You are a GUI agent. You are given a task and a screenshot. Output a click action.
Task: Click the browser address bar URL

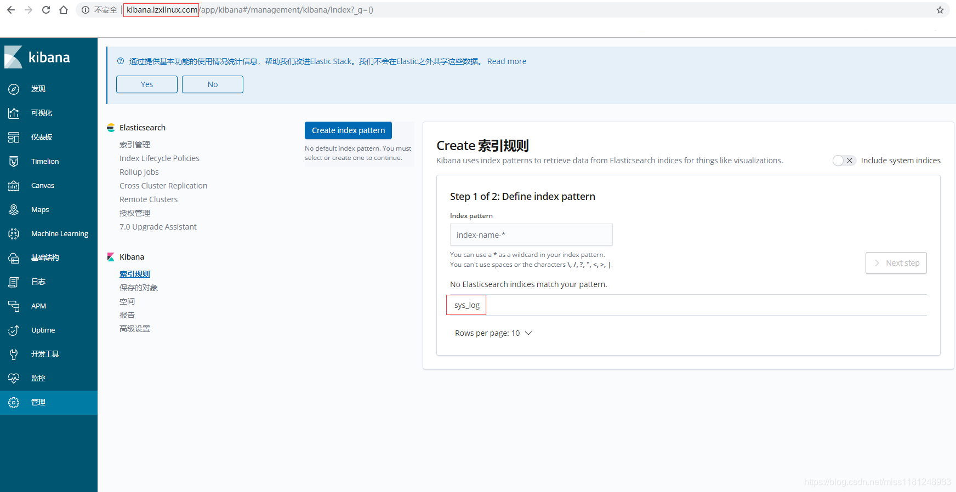[249, 10]
